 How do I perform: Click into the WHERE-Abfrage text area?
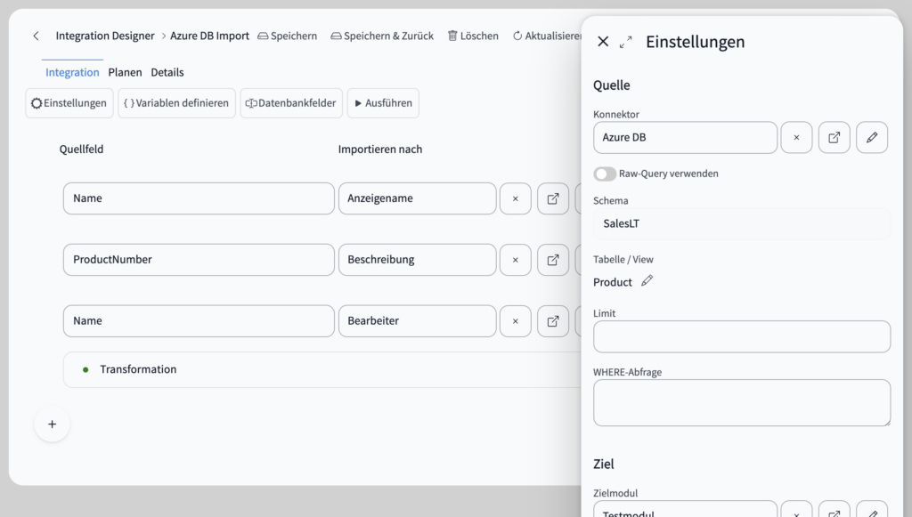[x=741, y=403]
